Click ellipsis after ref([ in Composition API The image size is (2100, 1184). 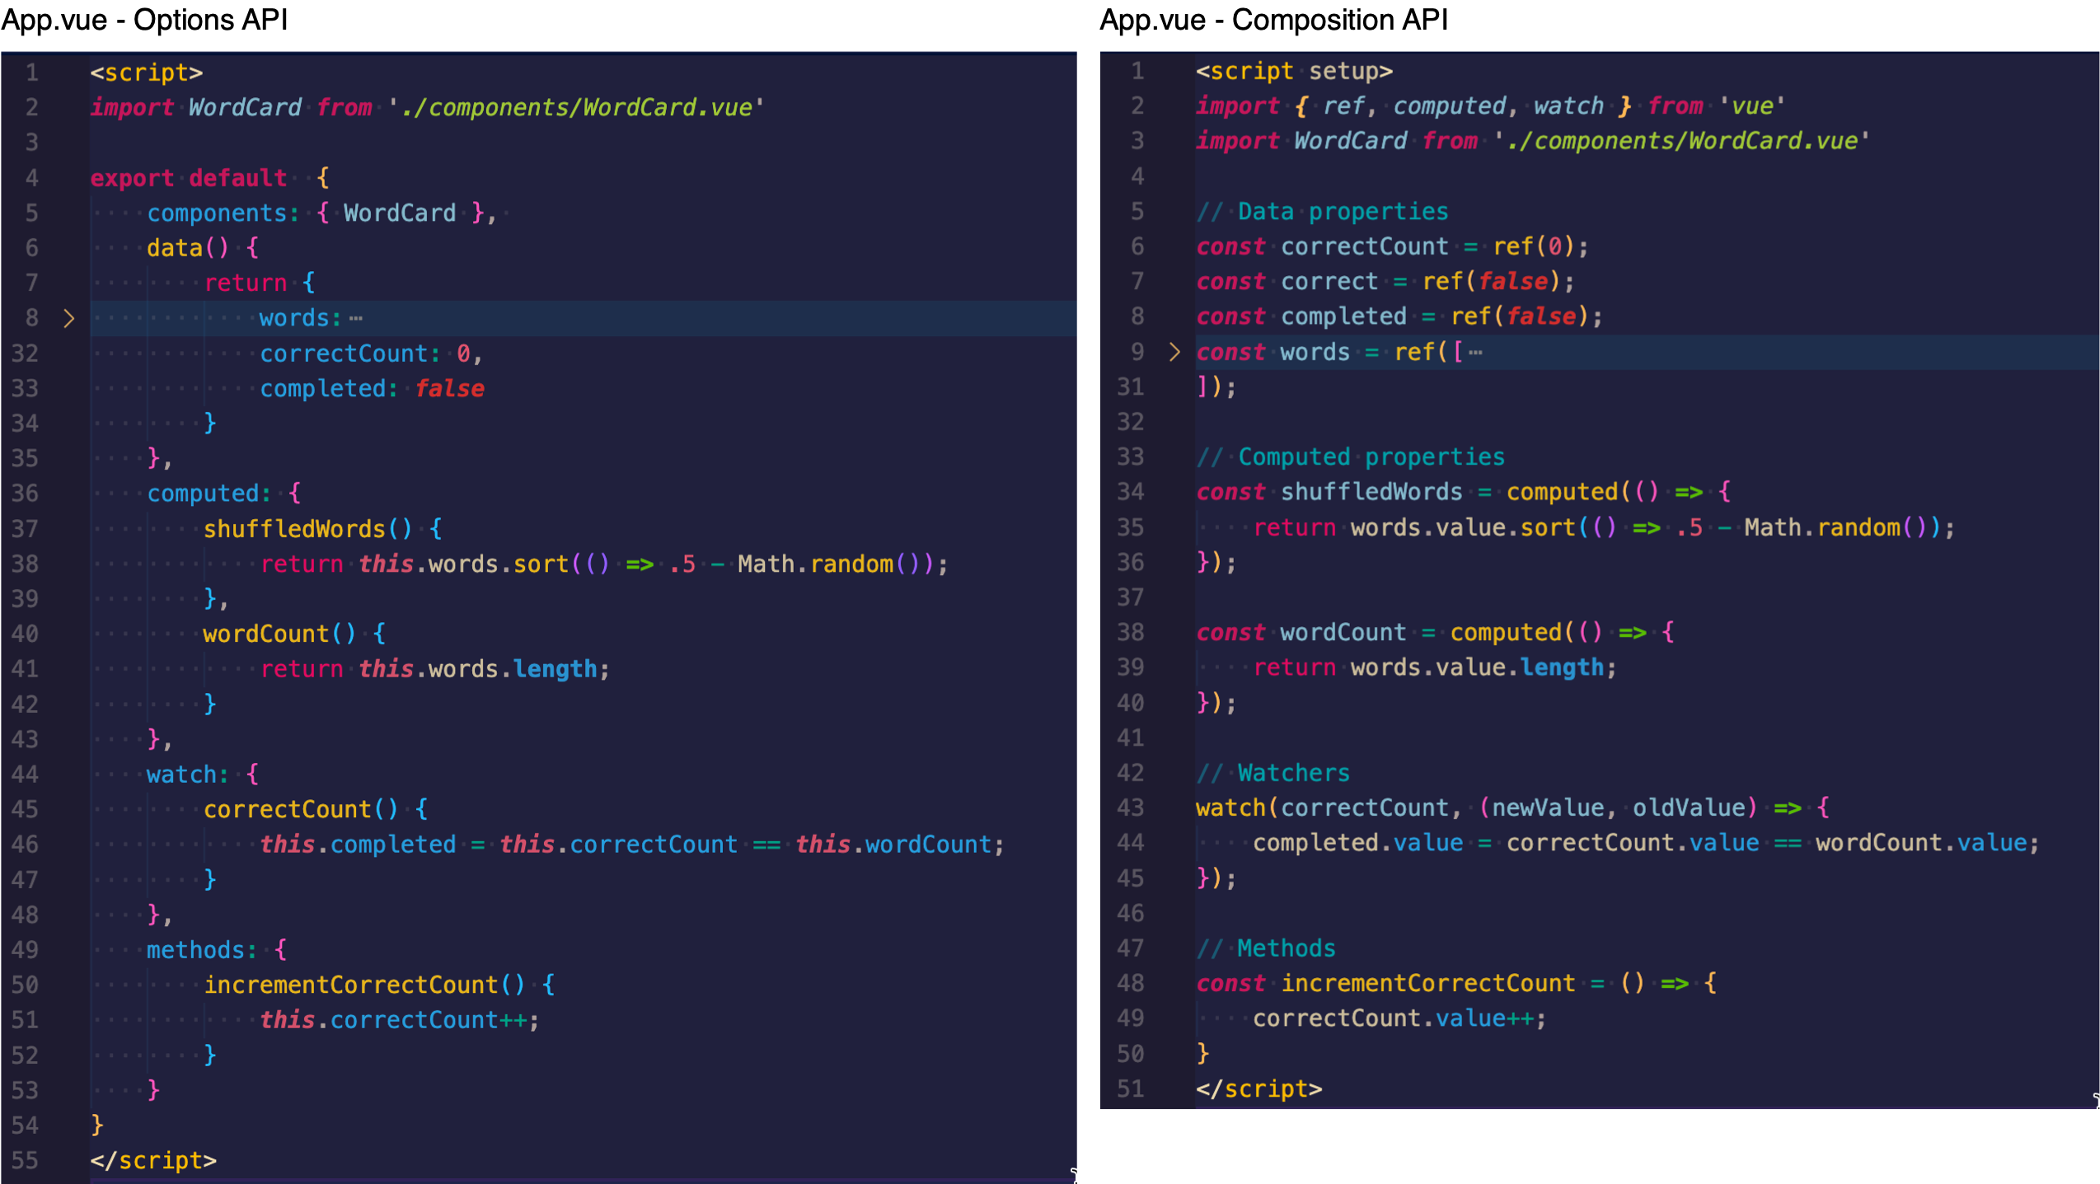click(x=1475, y=353)
